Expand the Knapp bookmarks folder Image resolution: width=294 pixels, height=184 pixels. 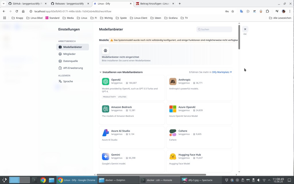click(x=17, y=18)
